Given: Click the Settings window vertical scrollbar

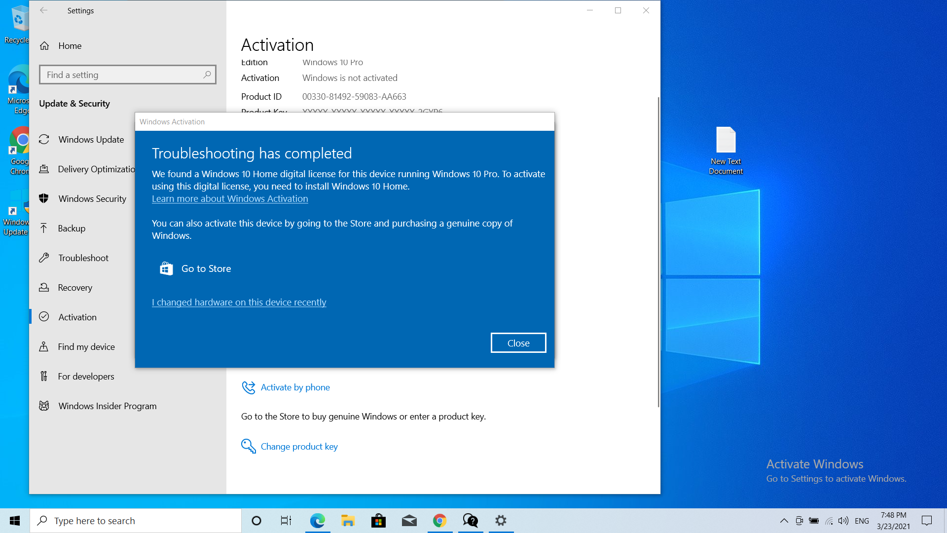Looking at the screenshot, I should 658,252.
